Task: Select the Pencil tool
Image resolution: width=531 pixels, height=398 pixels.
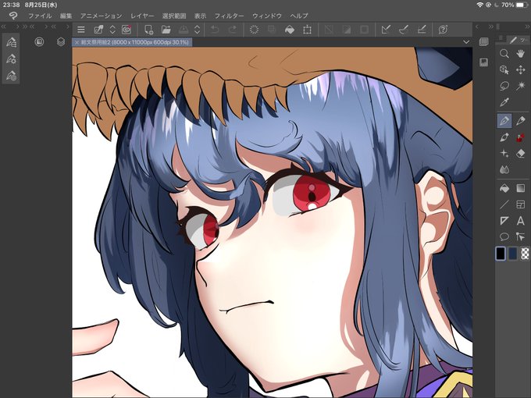Action: (521, 121)
